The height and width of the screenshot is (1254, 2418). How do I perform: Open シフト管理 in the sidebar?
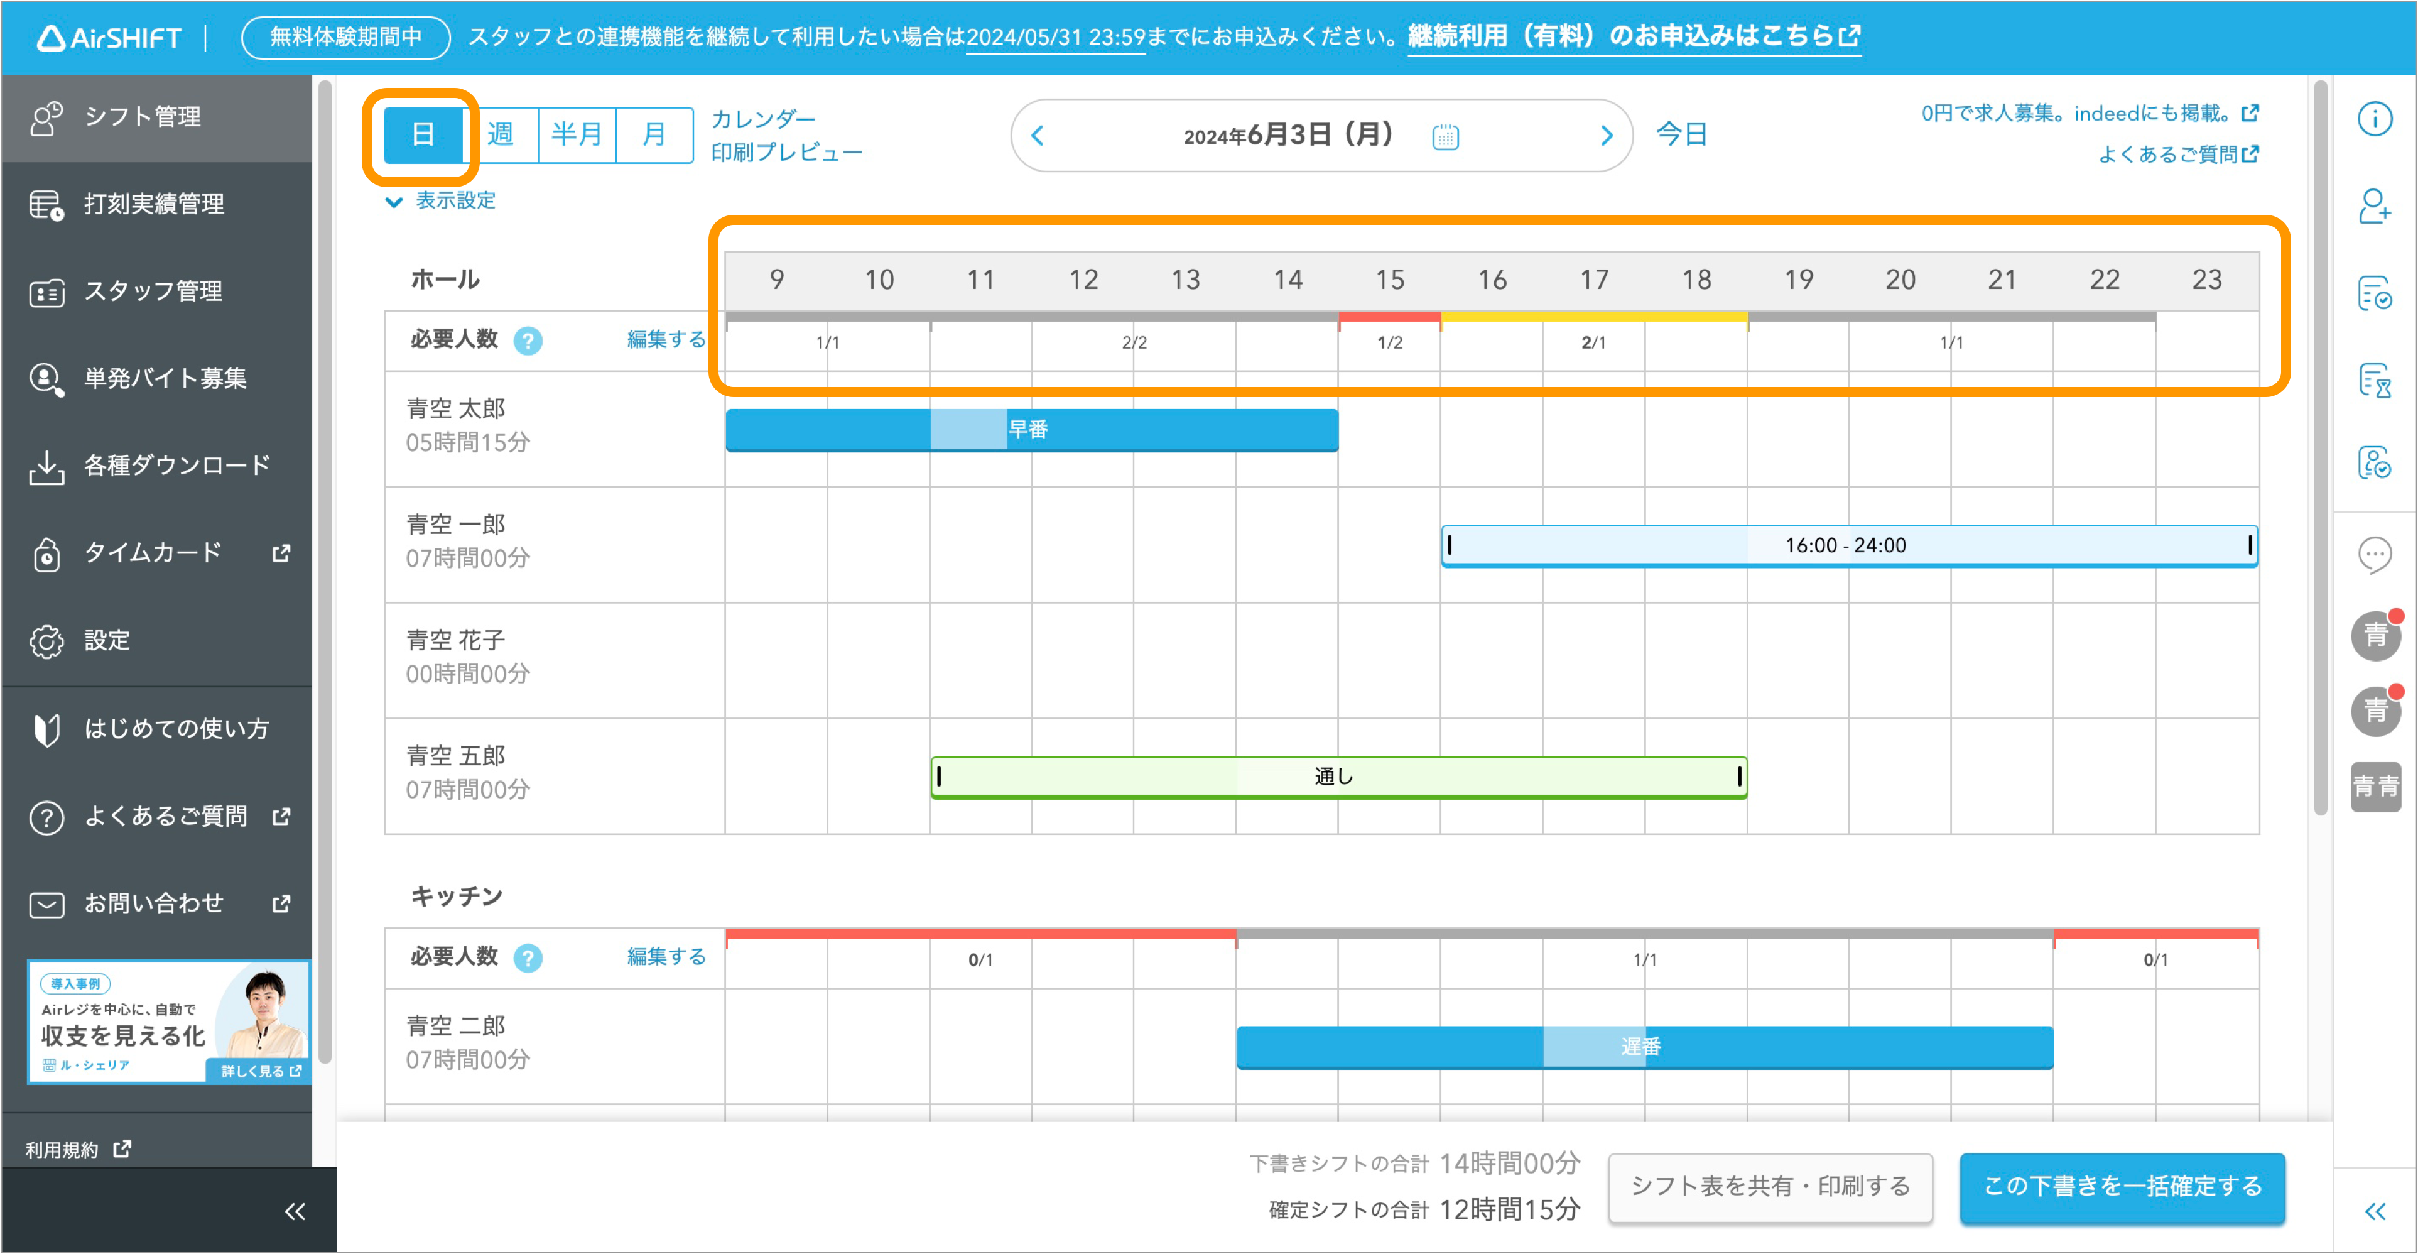coord(156,117)
